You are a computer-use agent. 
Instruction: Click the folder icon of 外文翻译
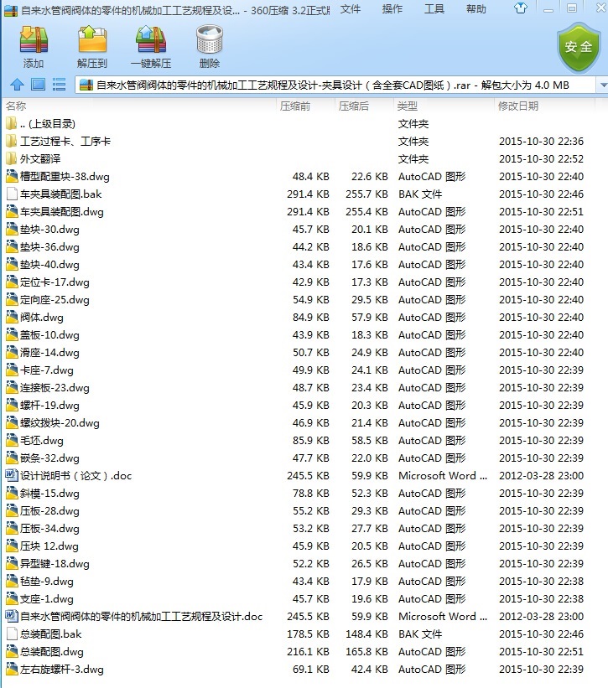[x=11, y=158]
